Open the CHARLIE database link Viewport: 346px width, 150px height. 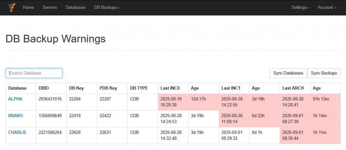click(17, 132)
